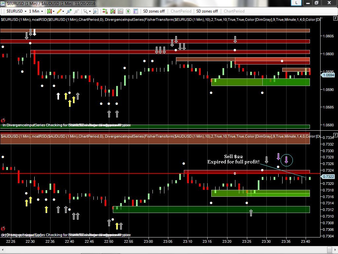Click the 0.7326 price axis label
Image resolution: width=338 pixels, height=254 pixels.
(328, 164)
